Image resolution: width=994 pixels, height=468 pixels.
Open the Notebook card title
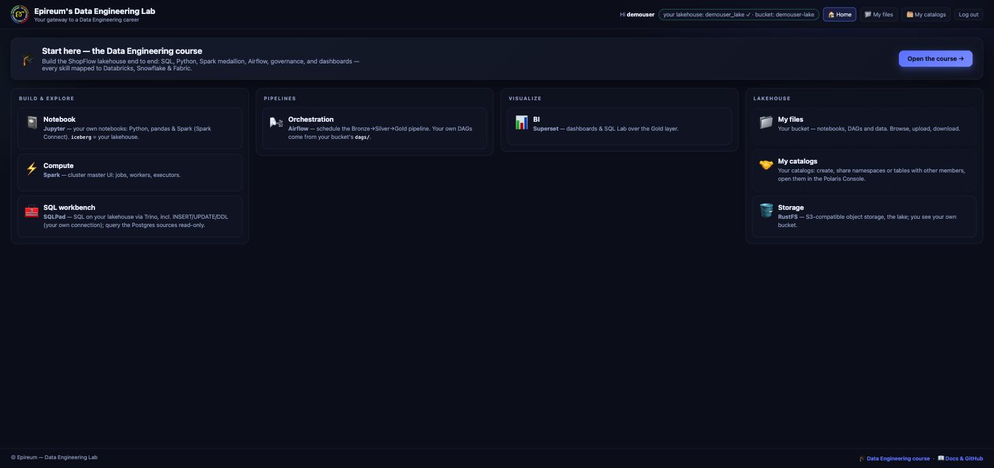coord(60,119)
